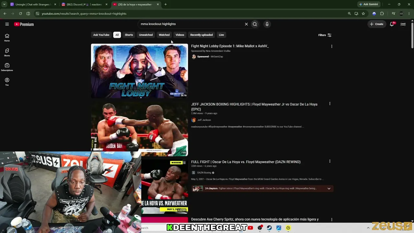Go back in the browser
The width and height of the screenshot is (414, 233).
tap(5, 14)
